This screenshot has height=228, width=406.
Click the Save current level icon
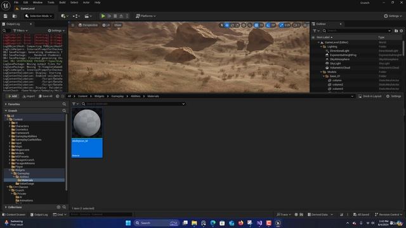pos(6,16)
